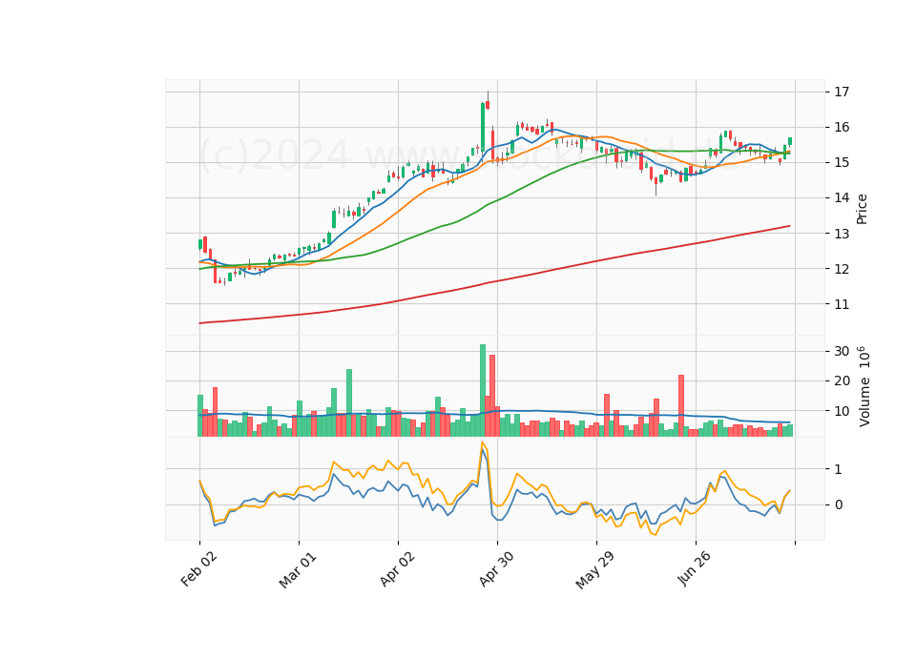Click the "May 29" date label
The image size is (916, 658).
click(594, 570)
